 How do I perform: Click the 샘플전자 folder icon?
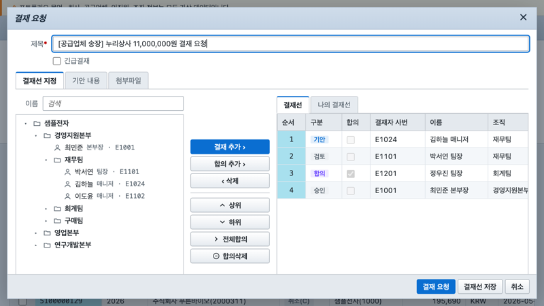(37, 123)
